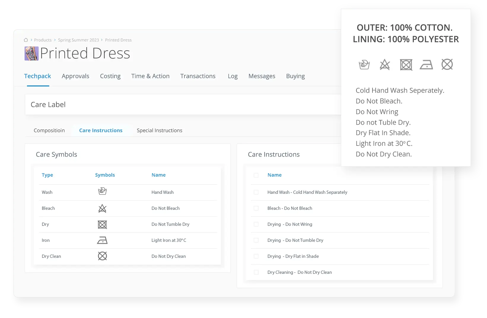
Task: Switch to the Buying tab
Action: click(295, 76)
